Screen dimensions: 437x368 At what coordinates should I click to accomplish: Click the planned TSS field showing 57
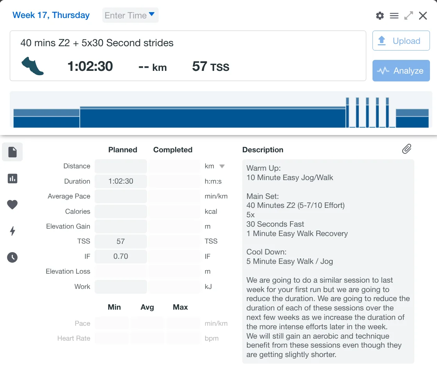coord(121,242)
